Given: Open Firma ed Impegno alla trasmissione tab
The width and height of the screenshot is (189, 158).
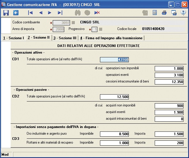Looking at the screenshot, I should point(112,38).
